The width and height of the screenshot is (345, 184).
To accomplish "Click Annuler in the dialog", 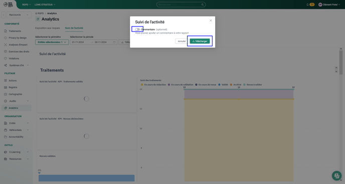I will [182, 41].
